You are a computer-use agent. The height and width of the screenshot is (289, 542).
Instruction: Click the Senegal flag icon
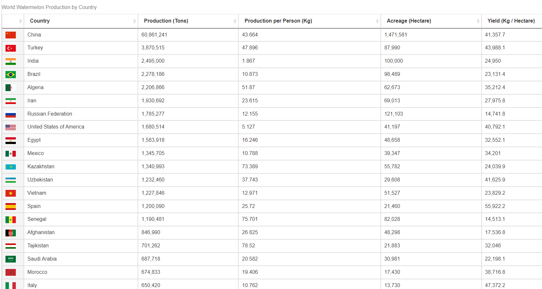[11, 220]
